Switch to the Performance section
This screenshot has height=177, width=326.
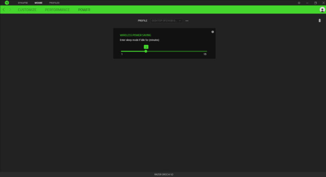pyautogui.click(x=57, y=9)
